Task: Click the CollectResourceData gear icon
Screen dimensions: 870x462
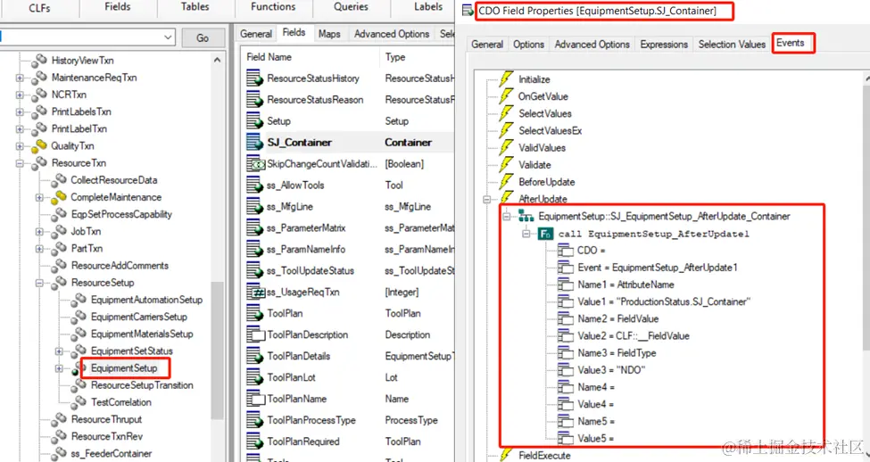Action: click(x=58, y=180)
